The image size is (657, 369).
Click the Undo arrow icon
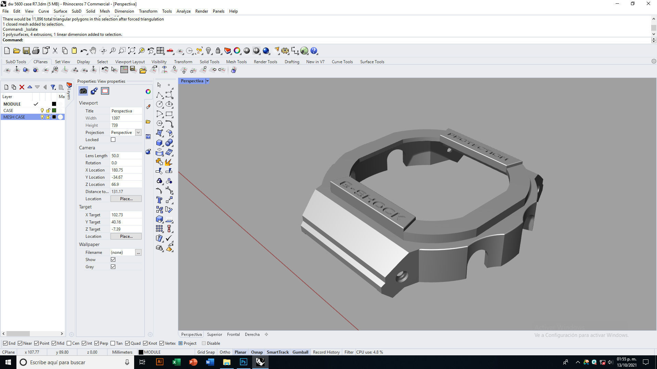(83, 51)
